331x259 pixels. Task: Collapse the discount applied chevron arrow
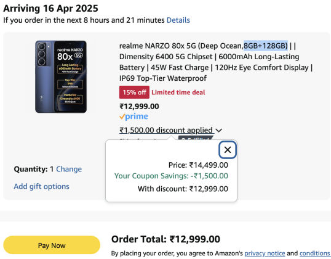[219, 130]
